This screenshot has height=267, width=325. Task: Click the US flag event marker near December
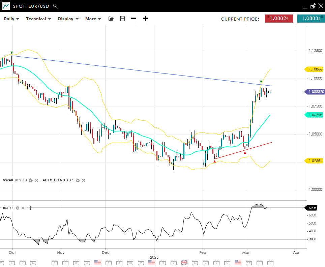click(x=98, y=262)
